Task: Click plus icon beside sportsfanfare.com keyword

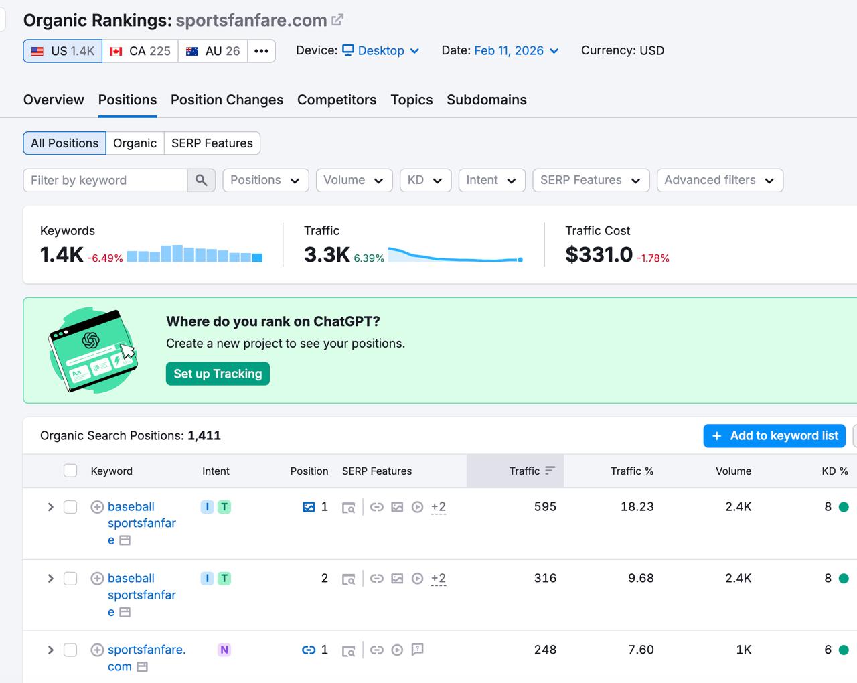Action: [x=97, y=650]
